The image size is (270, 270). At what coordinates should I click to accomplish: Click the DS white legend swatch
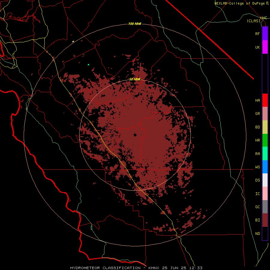[x=265, y=180]
